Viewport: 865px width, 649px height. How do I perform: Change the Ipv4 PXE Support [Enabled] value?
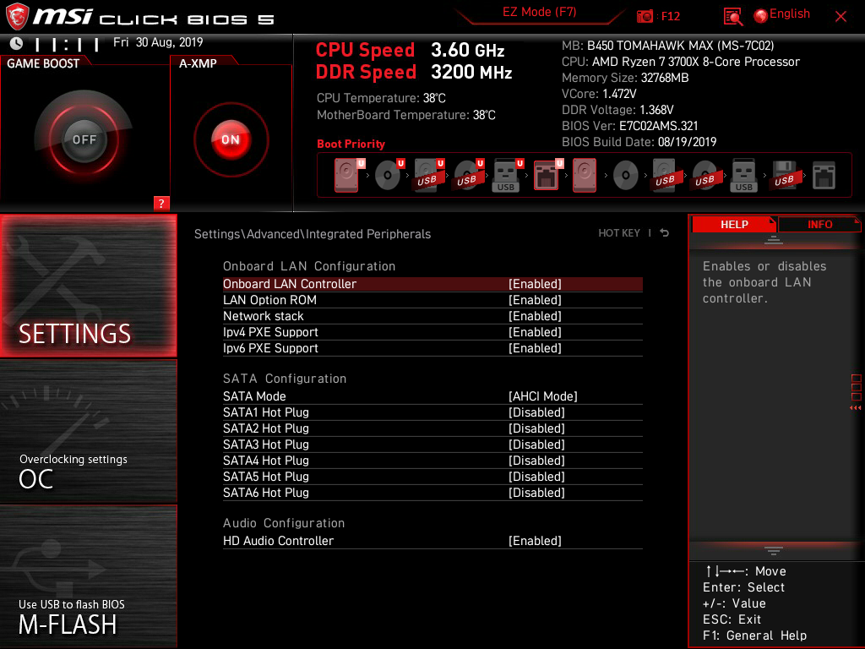tap(535, 331)
